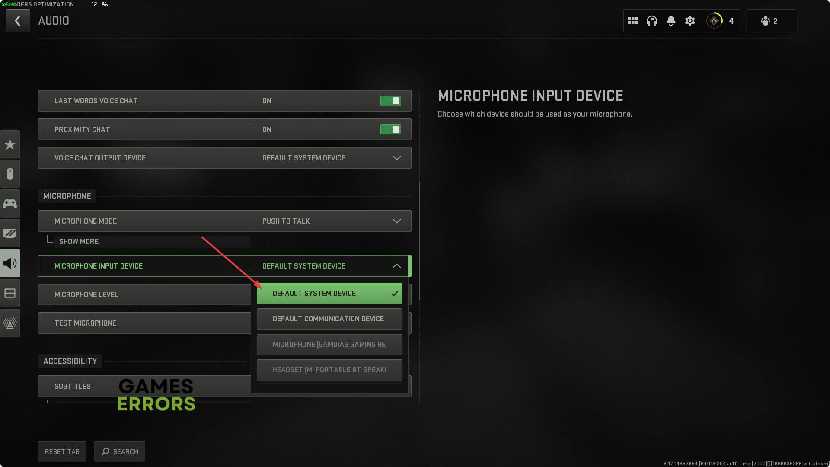
Task: Open the favorites star settings tab
Action: (10, 144)
